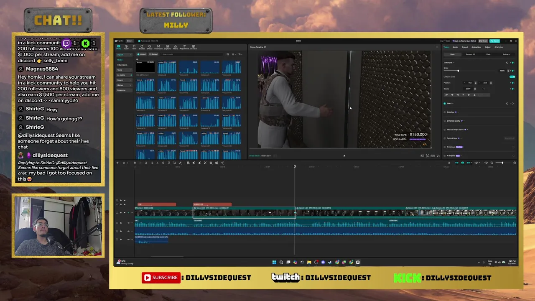Click the Split clip icon in timeline toolbar
Screen dimensions: 535x301
(146, 163)
